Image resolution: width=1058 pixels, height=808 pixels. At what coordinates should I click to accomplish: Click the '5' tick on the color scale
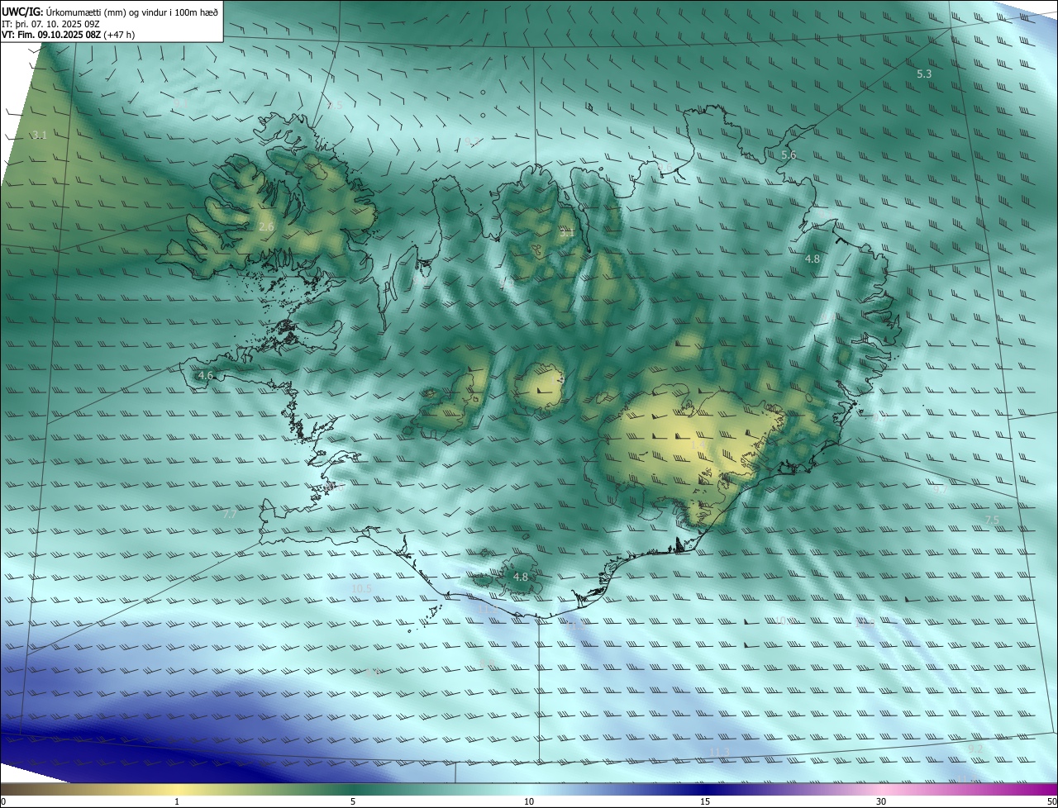point(353,802)
